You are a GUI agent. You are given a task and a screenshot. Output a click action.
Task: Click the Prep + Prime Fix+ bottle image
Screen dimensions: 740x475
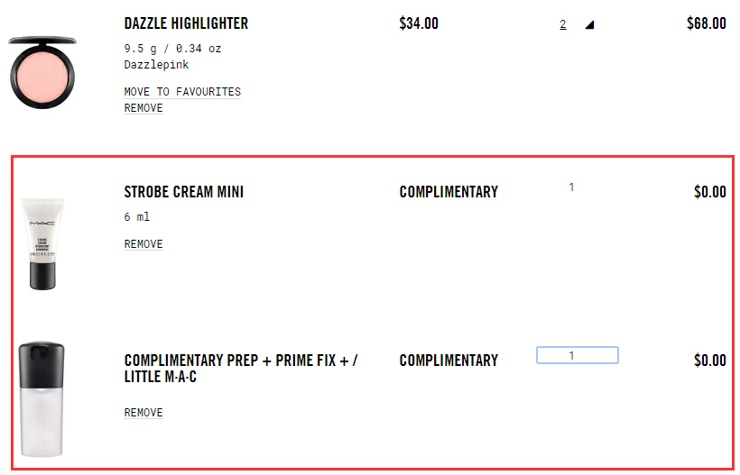[x=43, y=397]
